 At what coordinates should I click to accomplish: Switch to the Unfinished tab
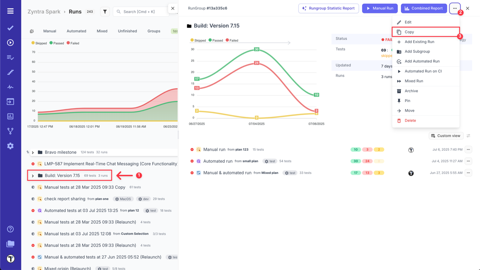pos(127,31)
